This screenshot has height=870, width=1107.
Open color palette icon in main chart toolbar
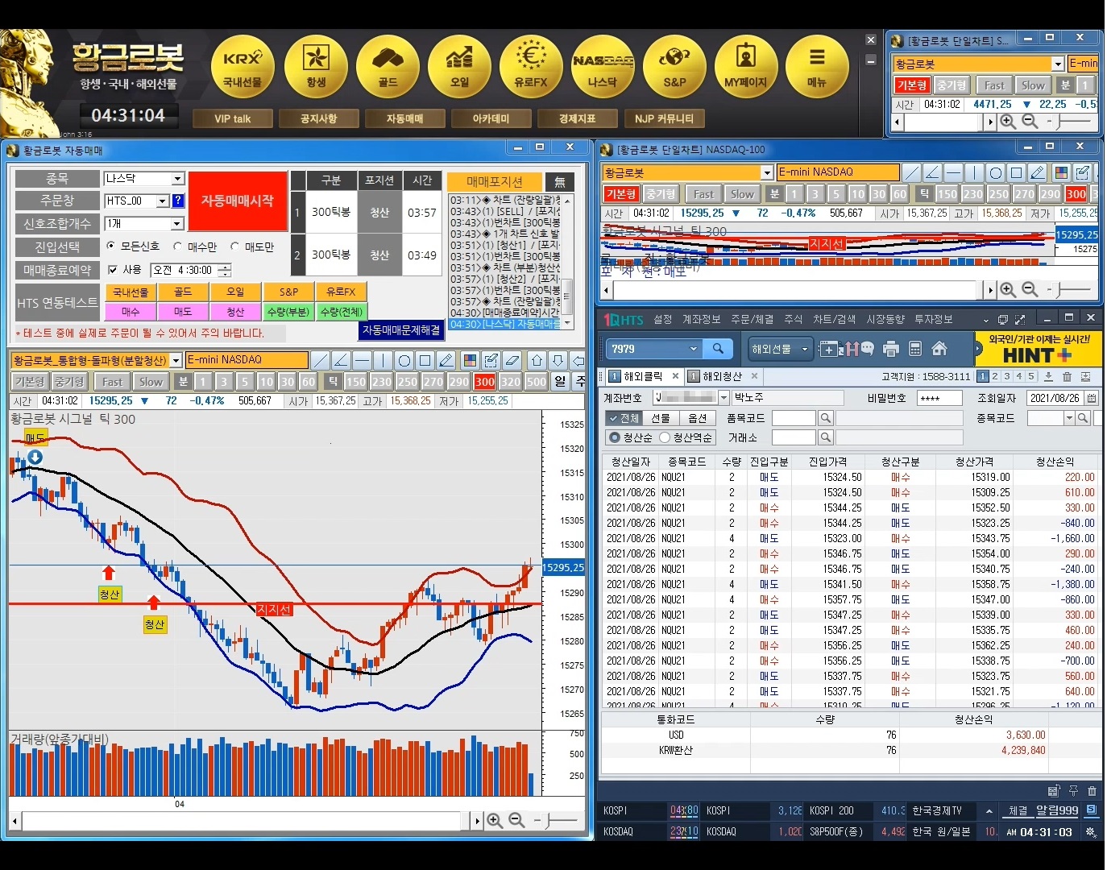pos(470,360)
